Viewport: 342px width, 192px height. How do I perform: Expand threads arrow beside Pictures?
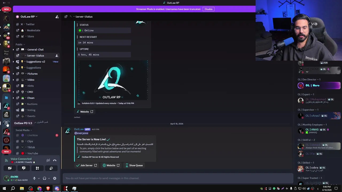click(x=13, y=74)
